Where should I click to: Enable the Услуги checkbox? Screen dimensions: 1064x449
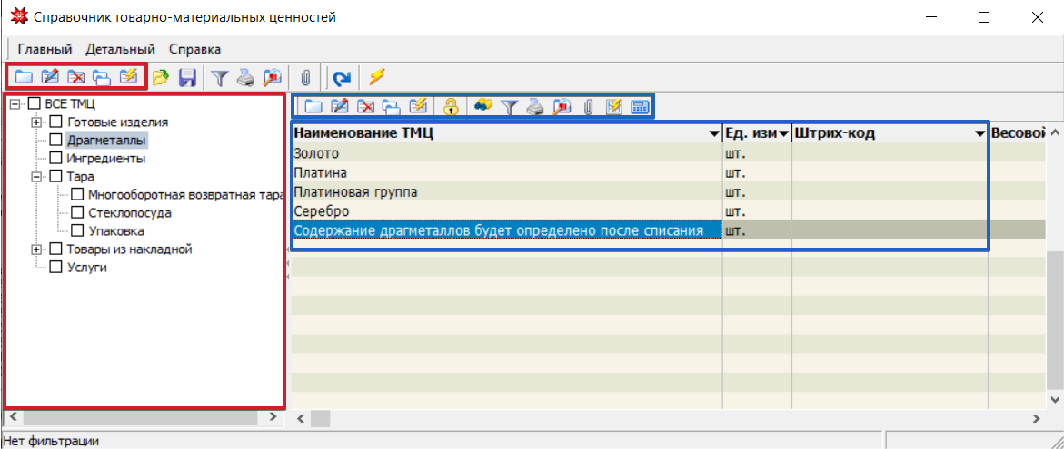point(55,267)
